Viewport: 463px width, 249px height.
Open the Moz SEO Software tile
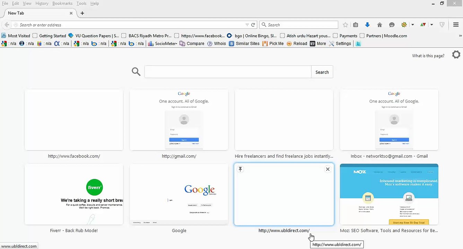[x=389, y=194]
